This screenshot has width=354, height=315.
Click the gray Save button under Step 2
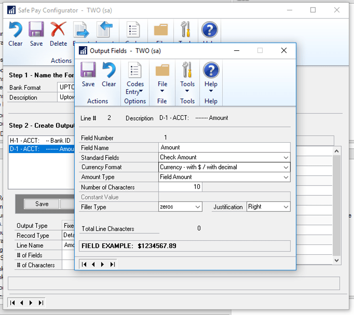click(42, 204)
